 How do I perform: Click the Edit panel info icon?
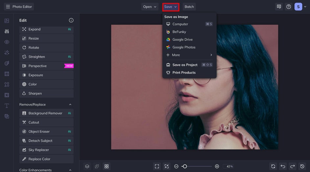(x=71, y=20)
